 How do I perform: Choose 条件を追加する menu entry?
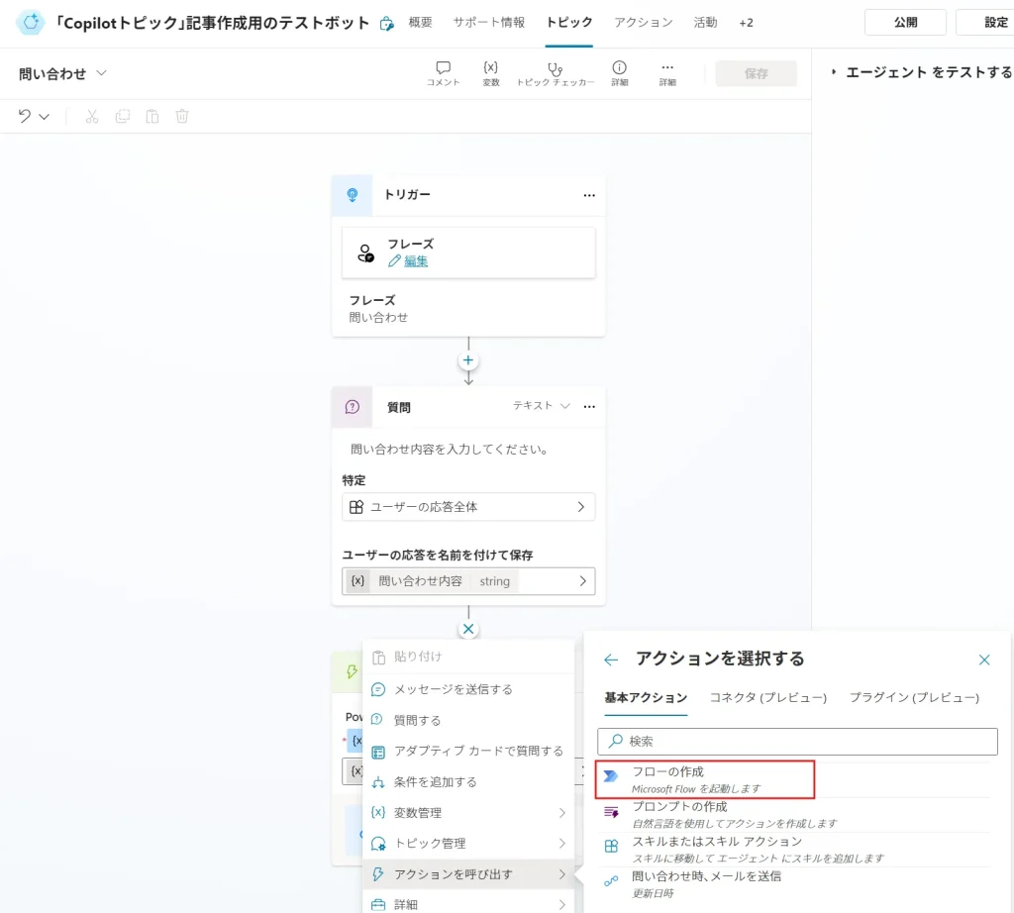point(435,781)
